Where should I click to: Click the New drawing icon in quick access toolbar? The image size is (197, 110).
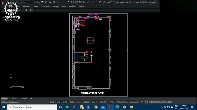pyautogui.click(x=34, y=2)
